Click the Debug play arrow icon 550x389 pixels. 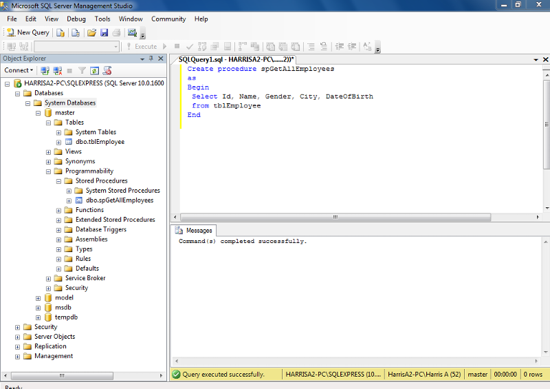pyautogui.click(x=164, y=46)
